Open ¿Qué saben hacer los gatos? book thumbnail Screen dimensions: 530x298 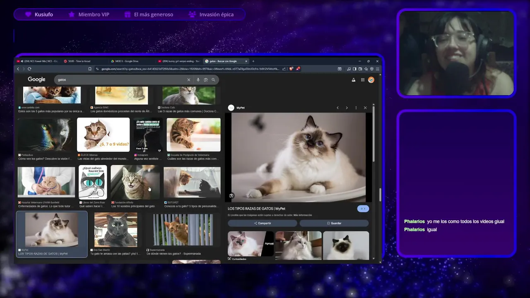[x=93, y=183]
